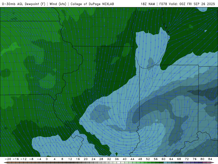Click the "F078" forecast hour text
Viewport: 218px width, 164px height.
pyautogui.click(x=163, y=4)
